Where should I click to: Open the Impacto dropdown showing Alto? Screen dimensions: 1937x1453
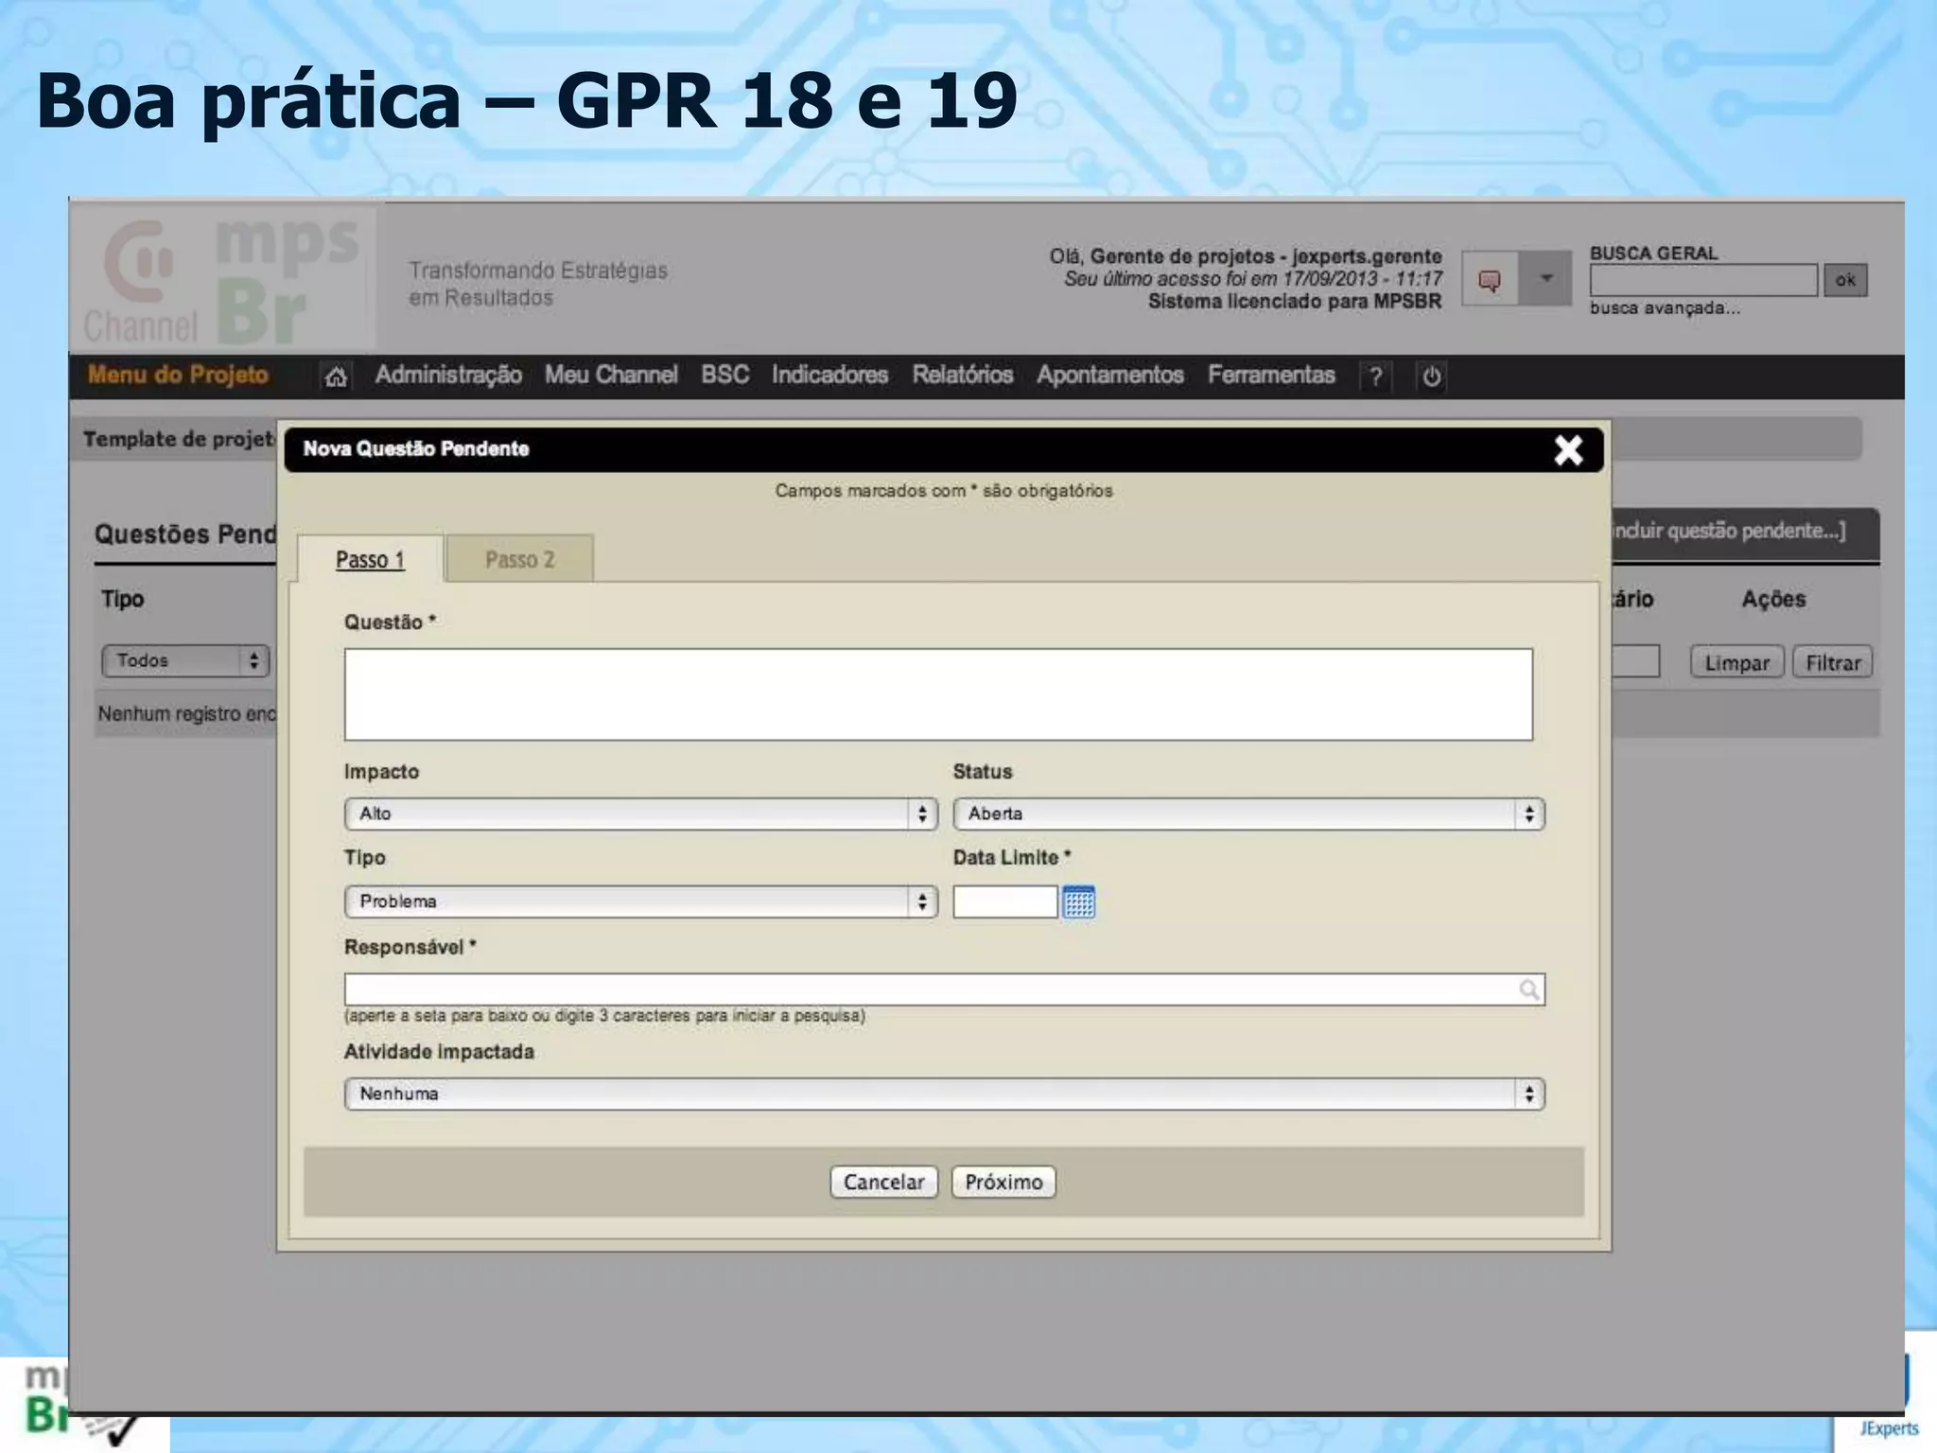640,814
